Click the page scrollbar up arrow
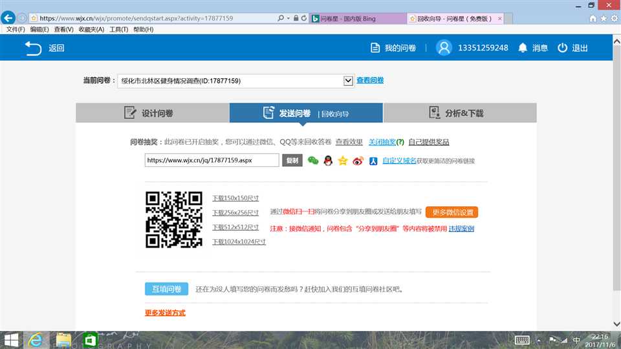The width and height of the screenshot is (621, 349). tap(616, 41)
